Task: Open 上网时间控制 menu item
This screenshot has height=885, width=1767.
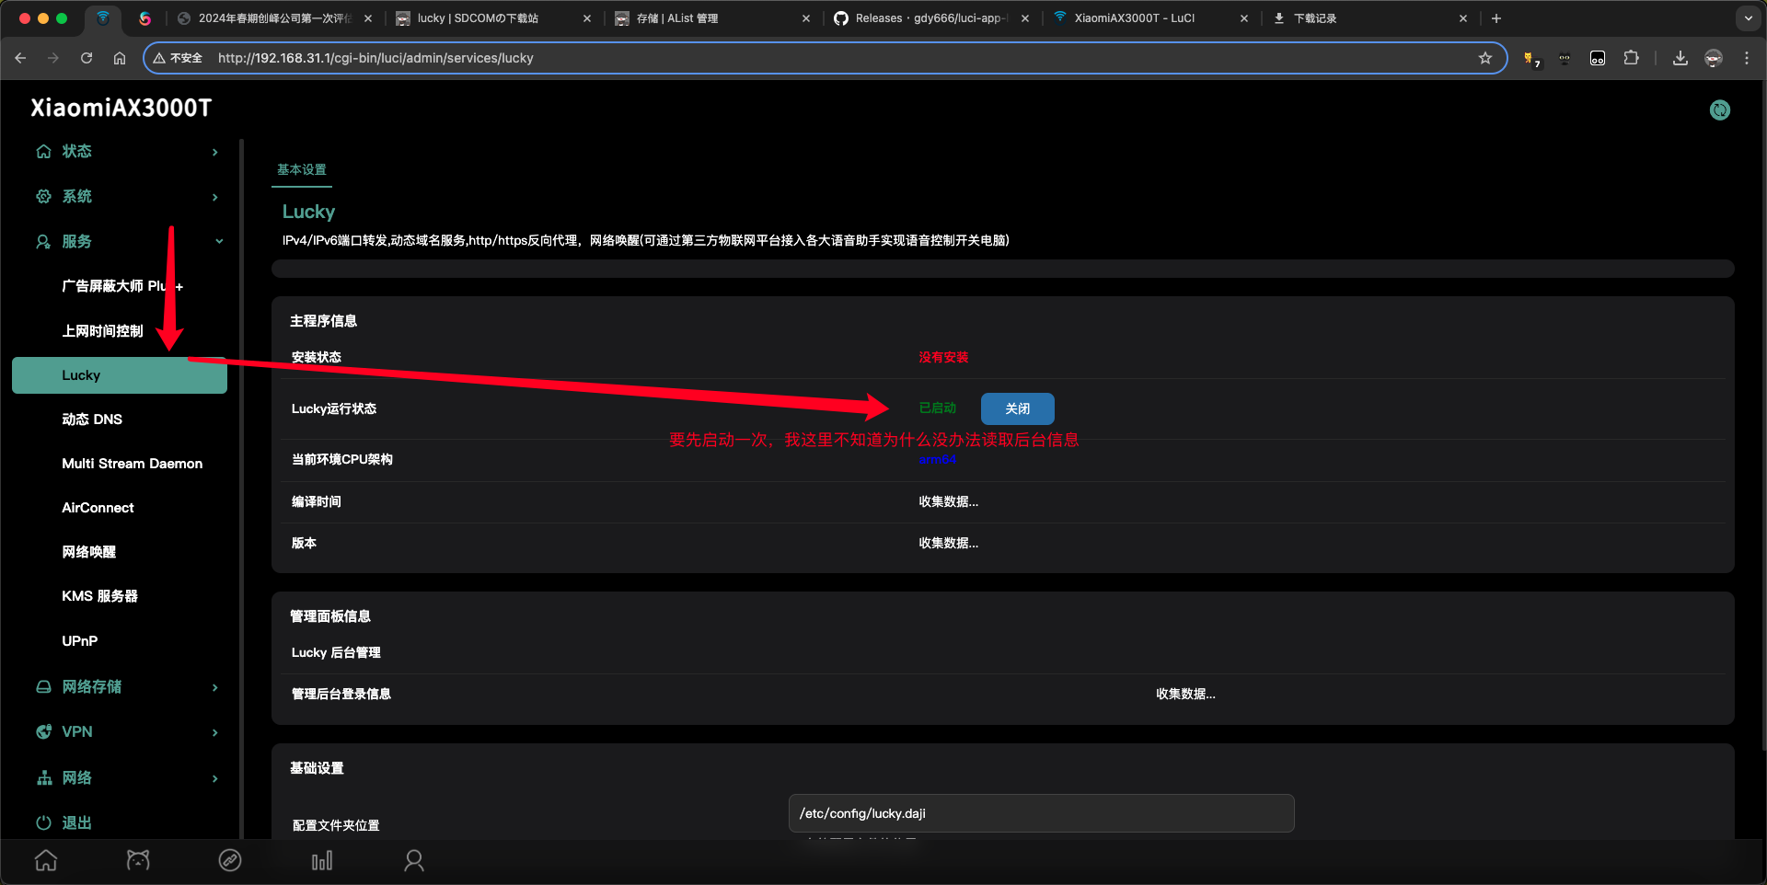Action: (102, 331)
